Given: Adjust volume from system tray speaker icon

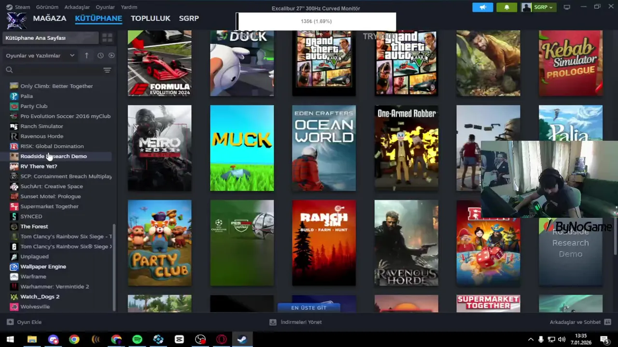Looking at the screenshot, I should (562, 339).
